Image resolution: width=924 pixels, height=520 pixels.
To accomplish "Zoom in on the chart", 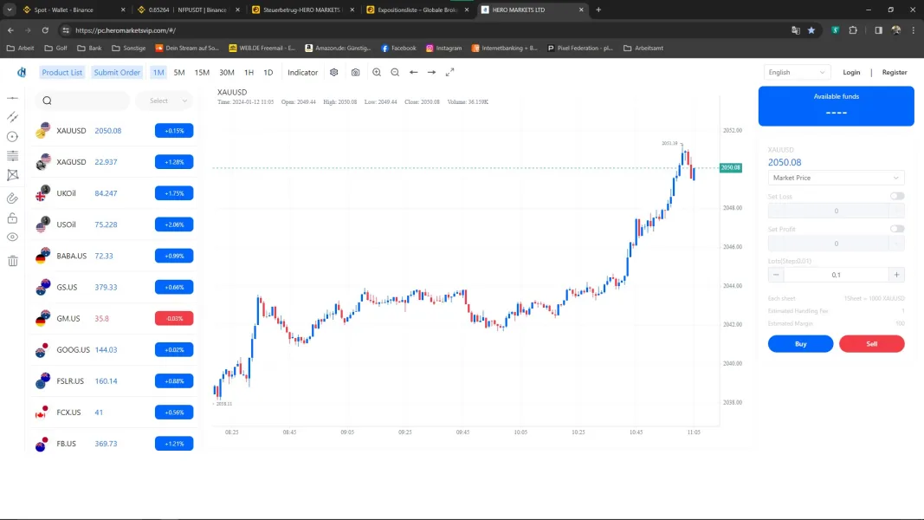I will 377,73.
